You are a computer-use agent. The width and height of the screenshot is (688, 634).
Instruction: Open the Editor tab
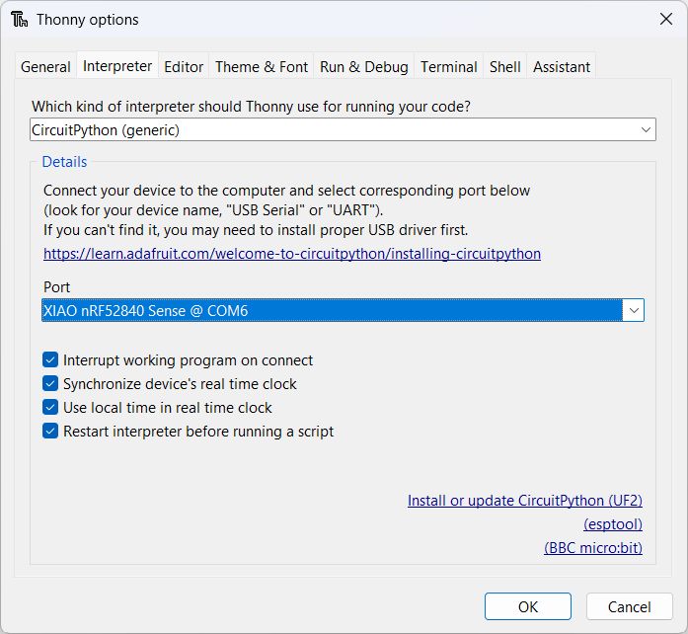tap(184, 67)
